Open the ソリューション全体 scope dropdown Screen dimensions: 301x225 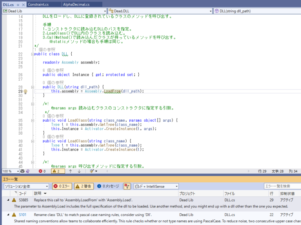pyautogui.click(x=27, y=186)
